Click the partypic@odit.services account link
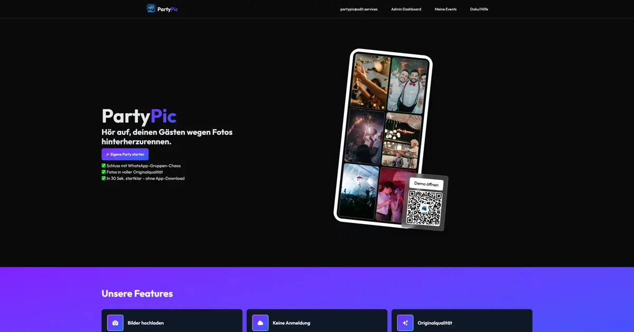Screen dimensions: 634x332 (x=359, y=9)
